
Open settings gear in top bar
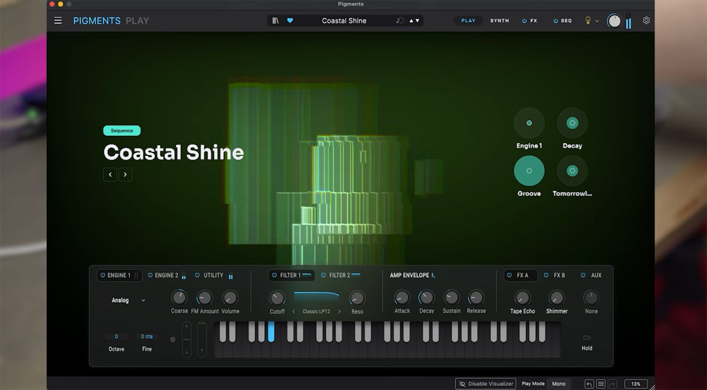point(646,20)
